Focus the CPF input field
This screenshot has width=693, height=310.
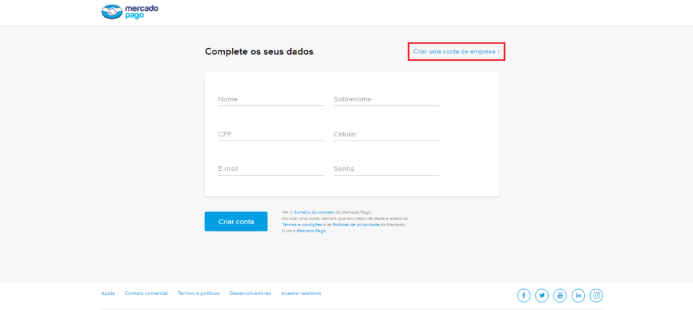point(271,134)
